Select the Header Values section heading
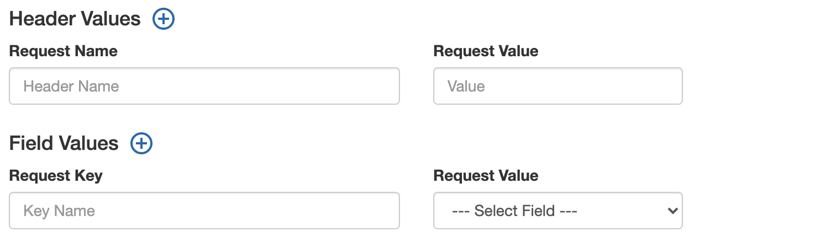831x237 pixels. click(x=75, y=19)
